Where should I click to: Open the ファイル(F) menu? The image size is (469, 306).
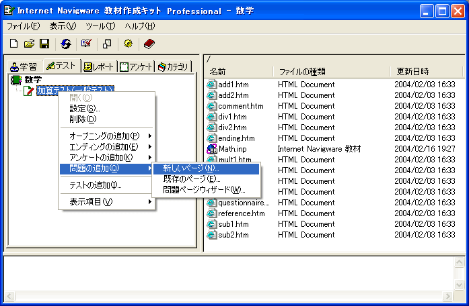pos(23,26)
